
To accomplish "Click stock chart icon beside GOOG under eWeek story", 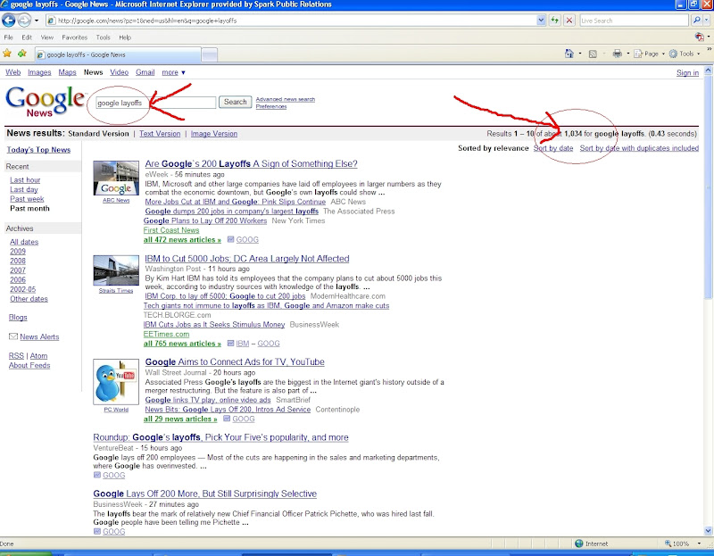I will (x=230, y=239).
